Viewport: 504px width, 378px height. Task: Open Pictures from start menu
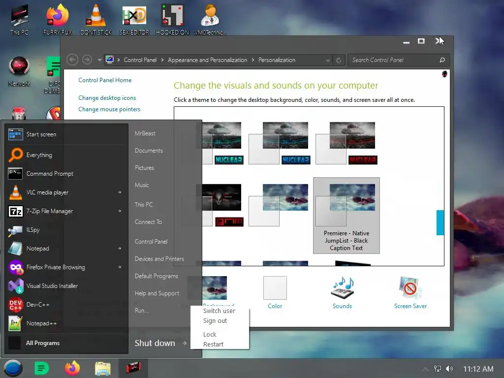coord(144,168)
